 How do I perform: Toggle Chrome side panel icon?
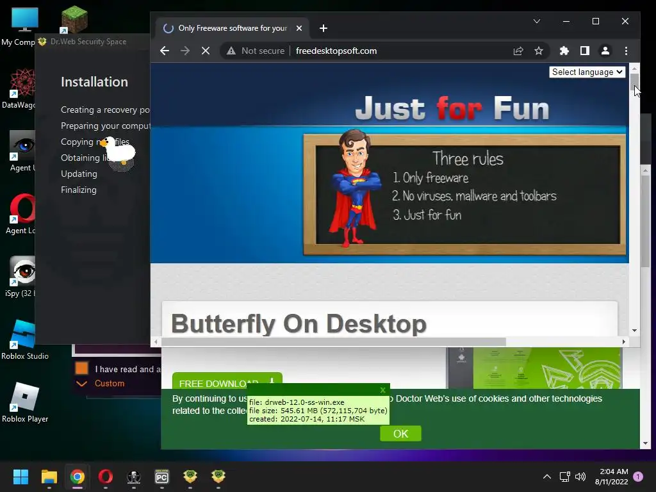click(x=584, y=51)
